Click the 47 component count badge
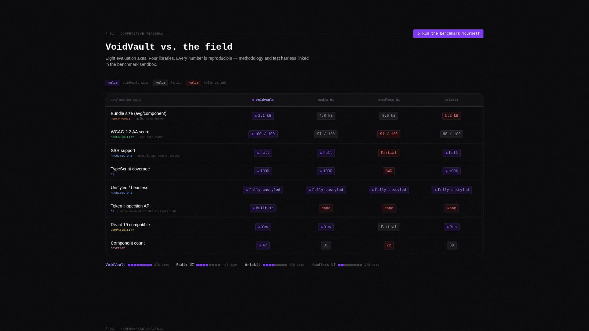Image resolution: width=589 pixels, height=331 pixels. click(x=263, y=245)
